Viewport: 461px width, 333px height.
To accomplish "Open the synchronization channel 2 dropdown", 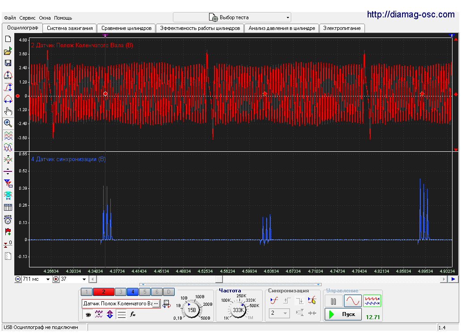I will point(279,313).
